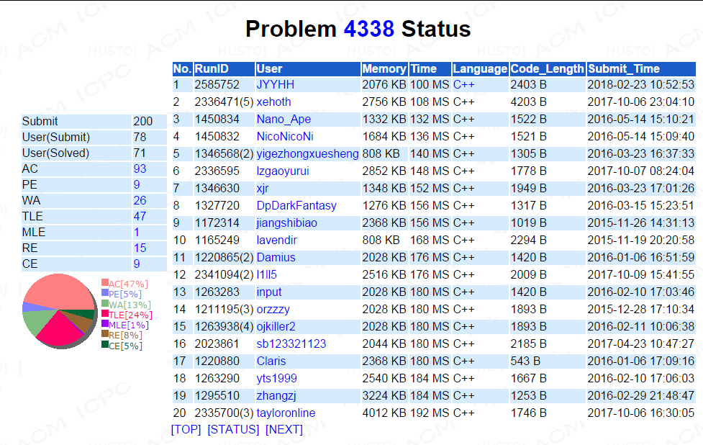Open user input's profile

click(269, 292)
